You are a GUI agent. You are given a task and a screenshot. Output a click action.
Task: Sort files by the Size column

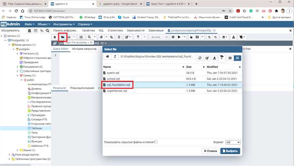click(x=189, y=67)
